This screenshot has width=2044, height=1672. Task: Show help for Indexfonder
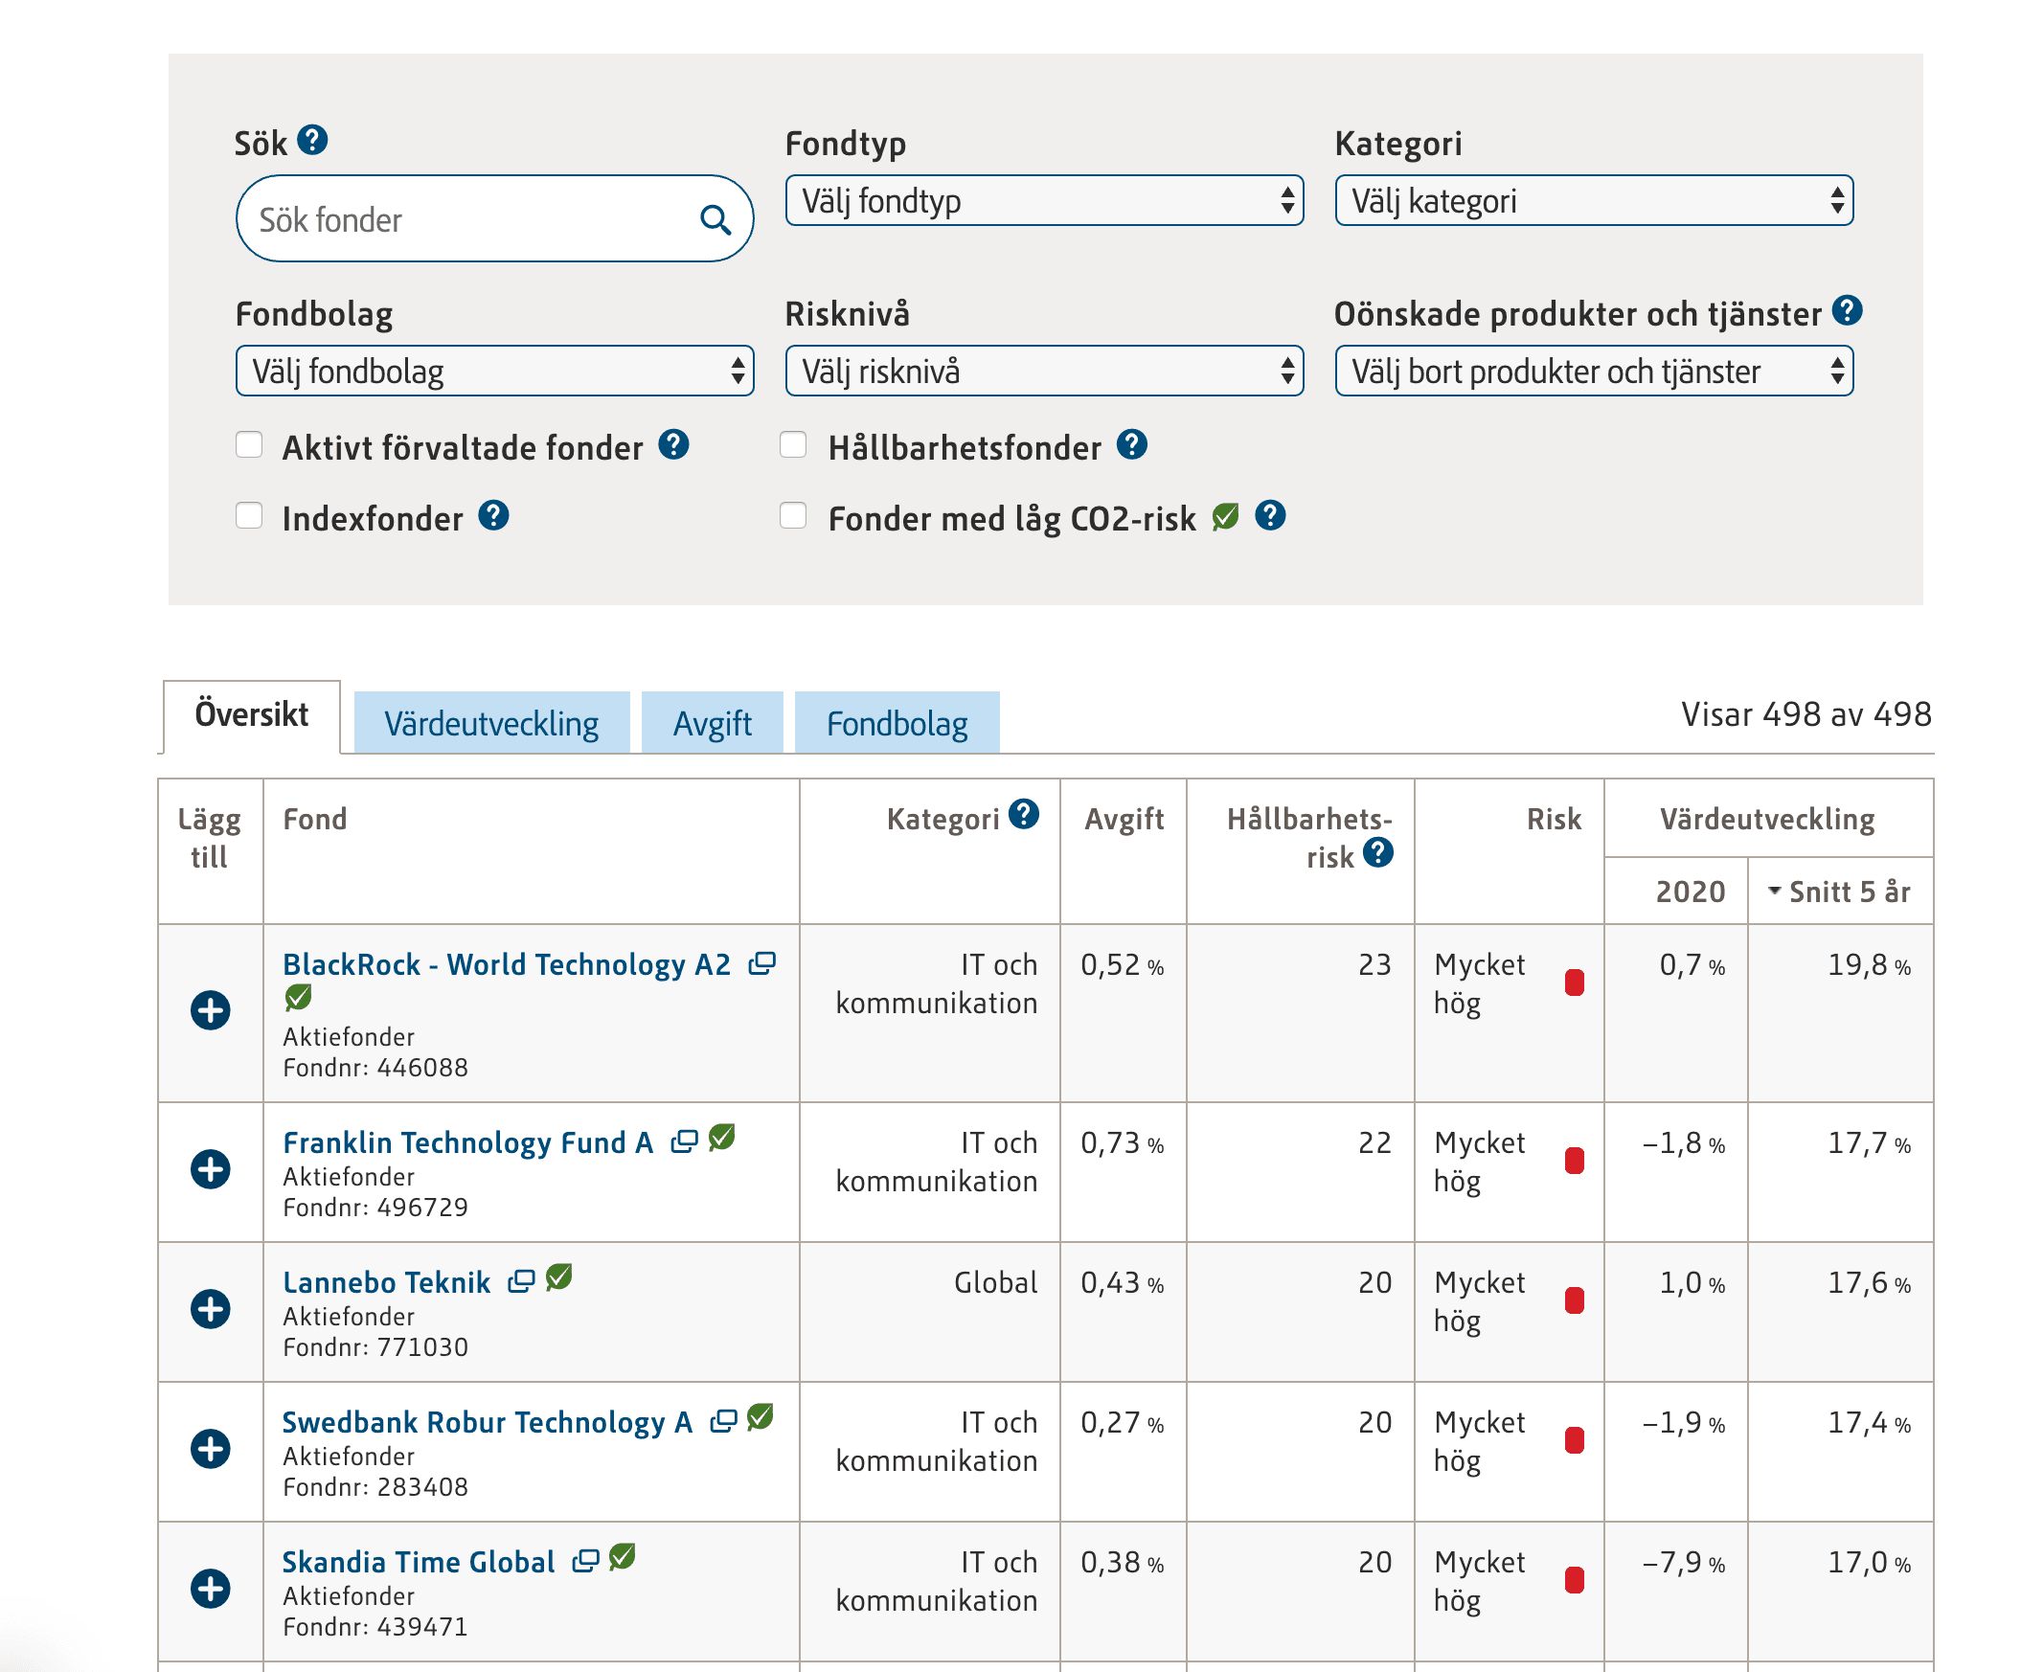click(x=493, y=515)
